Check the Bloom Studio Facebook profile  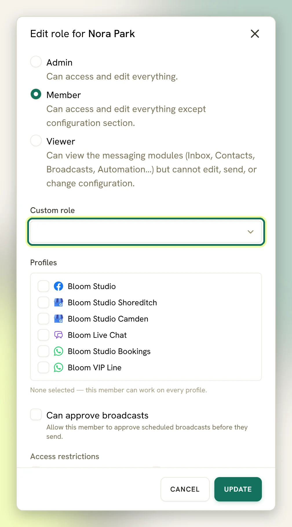click(43, 286)
